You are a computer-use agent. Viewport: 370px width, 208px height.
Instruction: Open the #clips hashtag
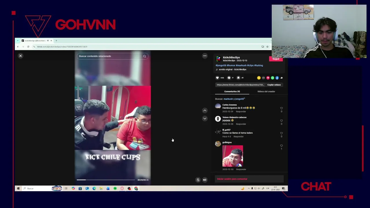click(x=250, y=65)
